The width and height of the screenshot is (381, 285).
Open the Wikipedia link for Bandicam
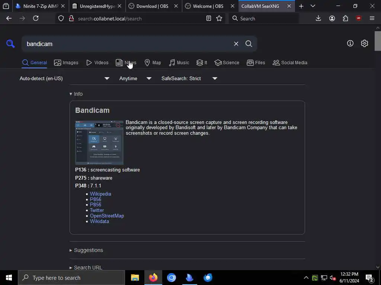(x=100, y=194)
